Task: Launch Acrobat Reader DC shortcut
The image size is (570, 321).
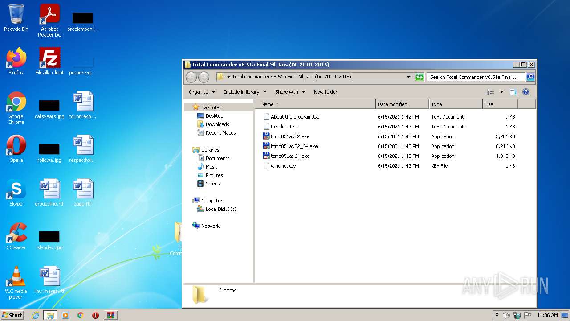Action: [x=49, y=21]
